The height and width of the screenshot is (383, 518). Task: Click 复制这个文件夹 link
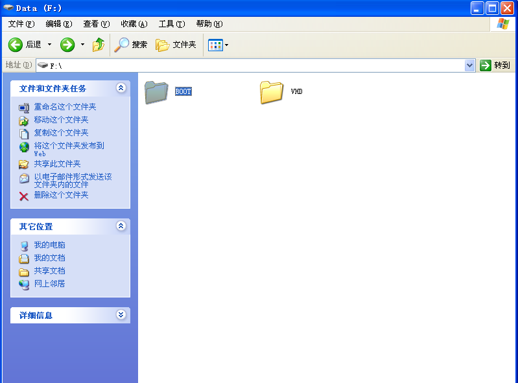click(61, 133)
